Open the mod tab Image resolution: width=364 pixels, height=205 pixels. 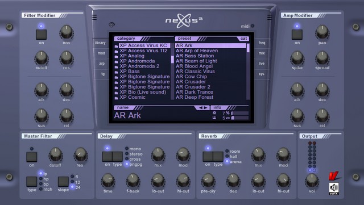pyautogui.click(x=101, y=53)
